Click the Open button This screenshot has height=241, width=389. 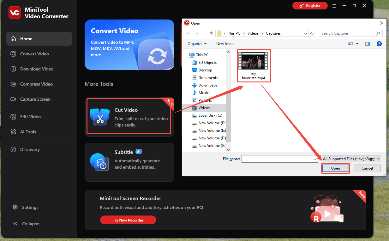coord(335,168)
